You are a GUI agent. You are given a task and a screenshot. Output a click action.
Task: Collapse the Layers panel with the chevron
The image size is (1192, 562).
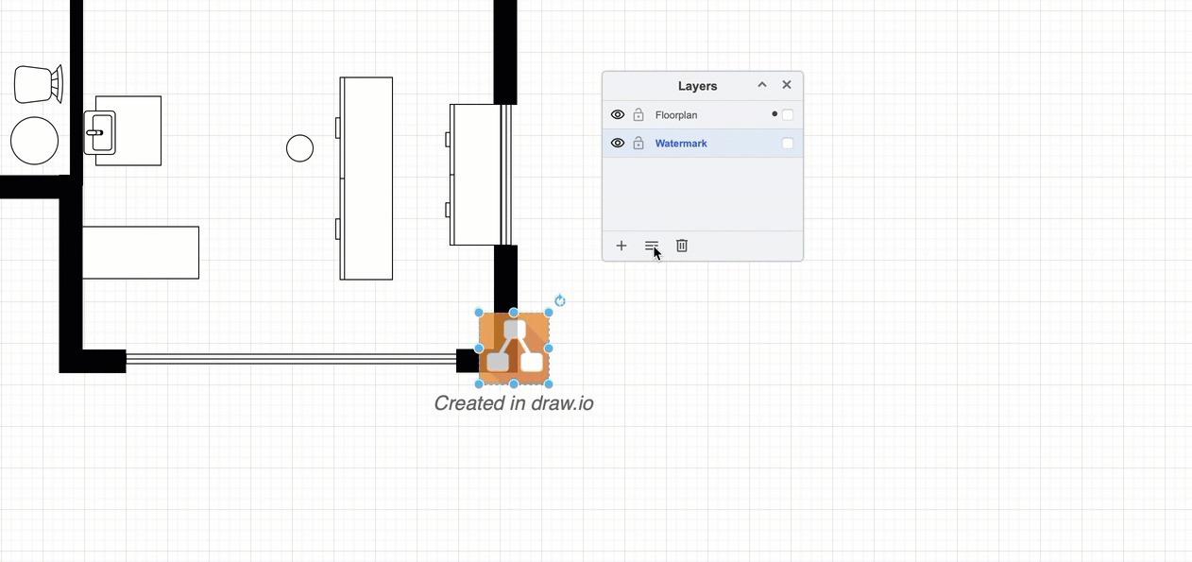coord(761,85)
